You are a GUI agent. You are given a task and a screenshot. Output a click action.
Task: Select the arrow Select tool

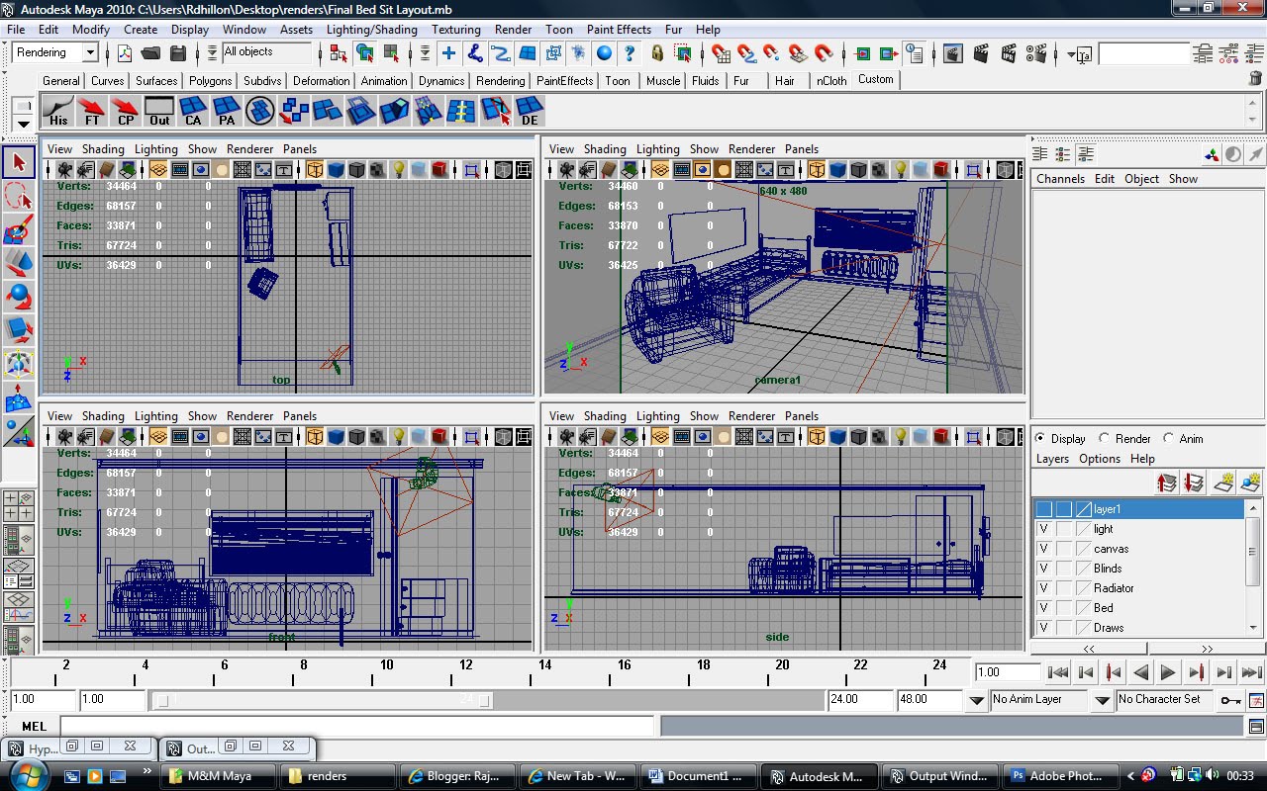tap(19, 162)
